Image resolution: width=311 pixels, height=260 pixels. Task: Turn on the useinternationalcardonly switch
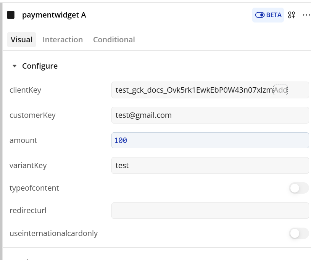point(298,233)
